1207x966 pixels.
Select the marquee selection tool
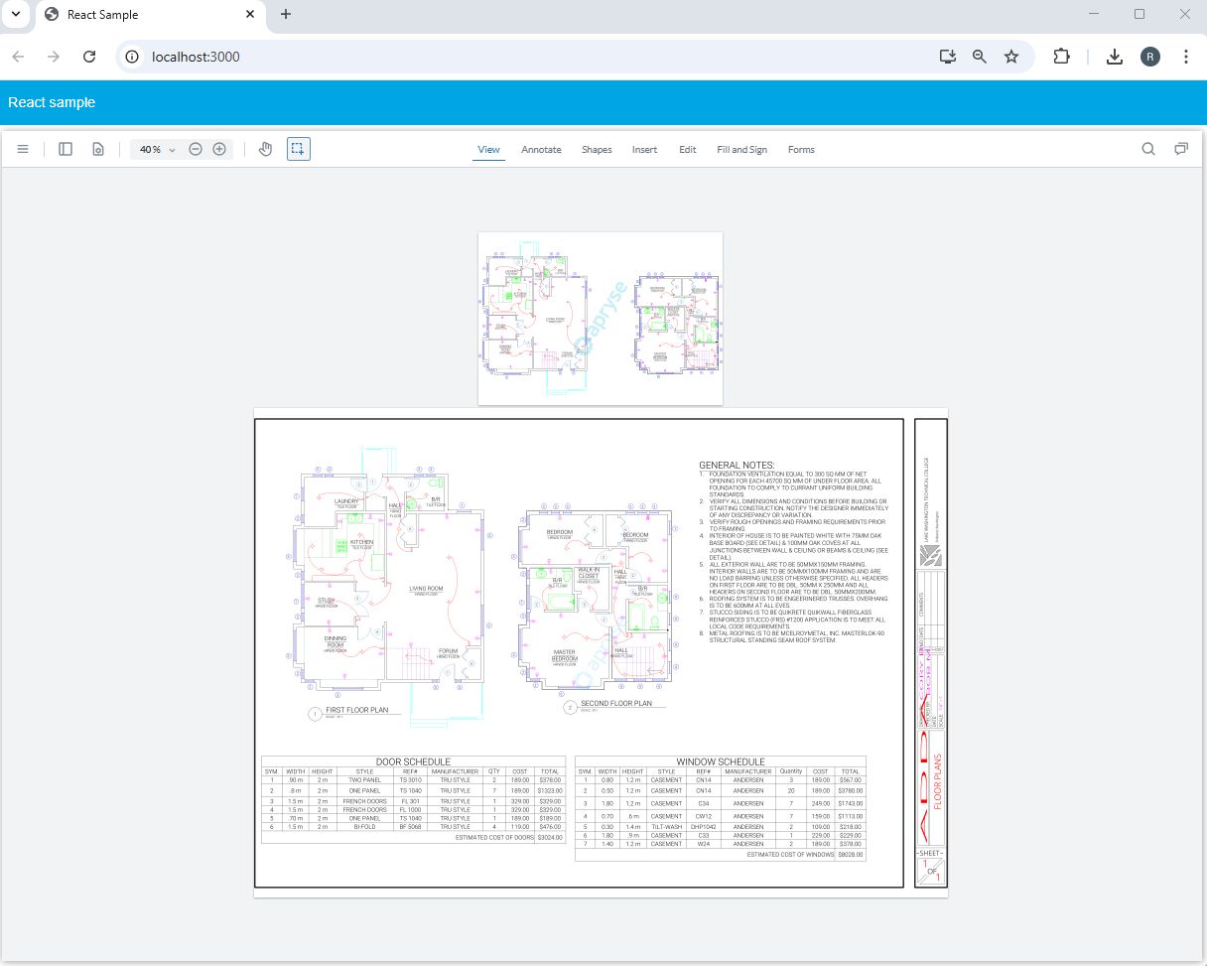click(298, 150)
